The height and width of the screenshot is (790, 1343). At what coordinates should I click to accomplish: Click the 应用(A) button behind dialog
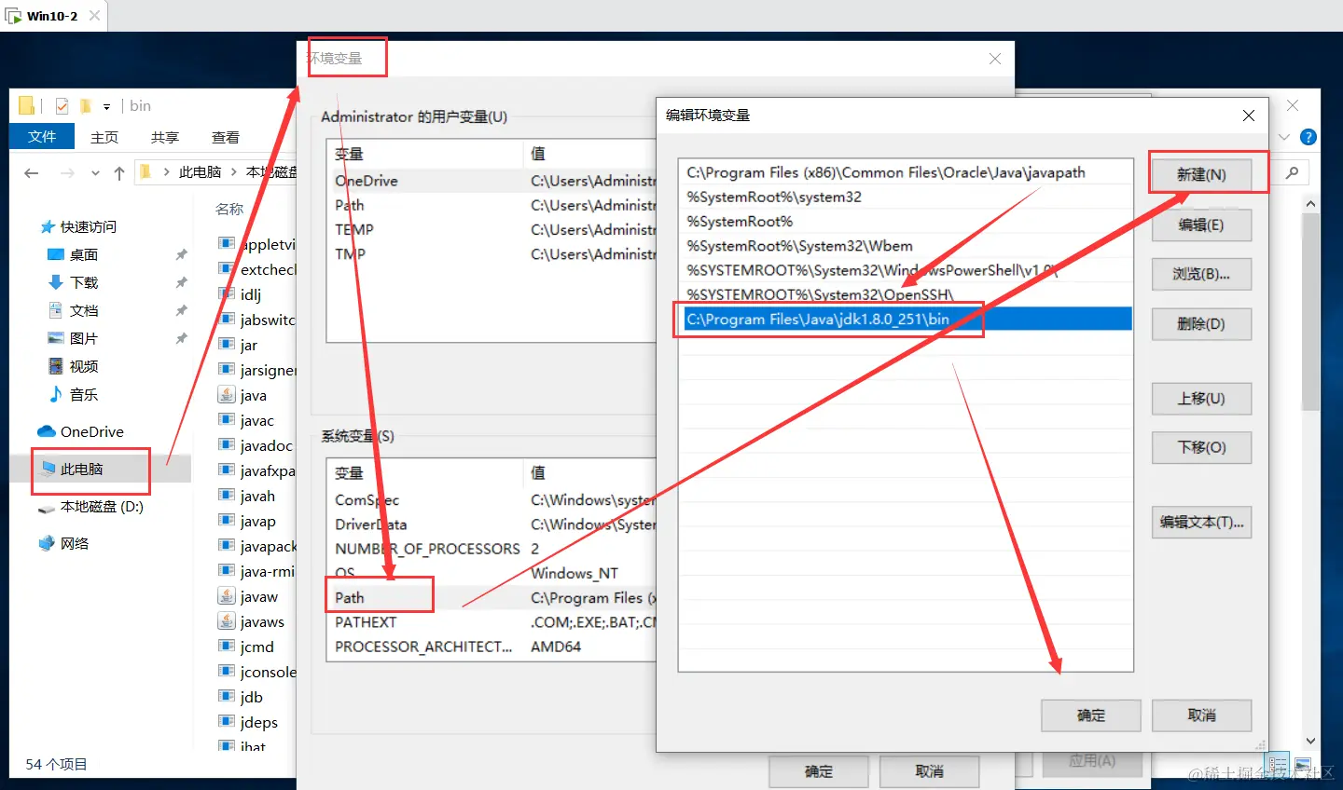coord(1092,761)
